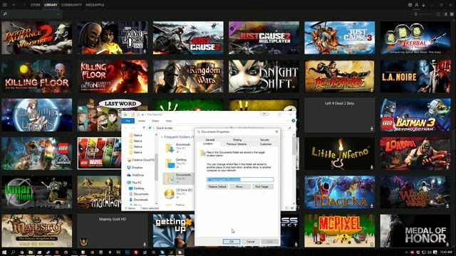Screen dimensions: 456x256
Task: Open Windows Start menu
Action: click(x=4, y=252)
